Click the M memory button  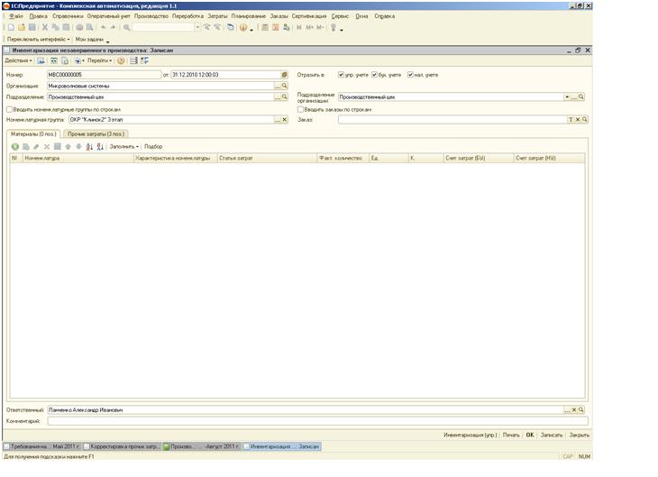[x=298, y=27]
